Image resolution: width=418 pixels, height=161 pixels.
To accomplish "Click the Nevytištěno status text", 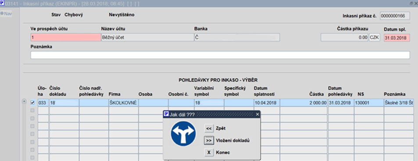I will tap(121, 14).
